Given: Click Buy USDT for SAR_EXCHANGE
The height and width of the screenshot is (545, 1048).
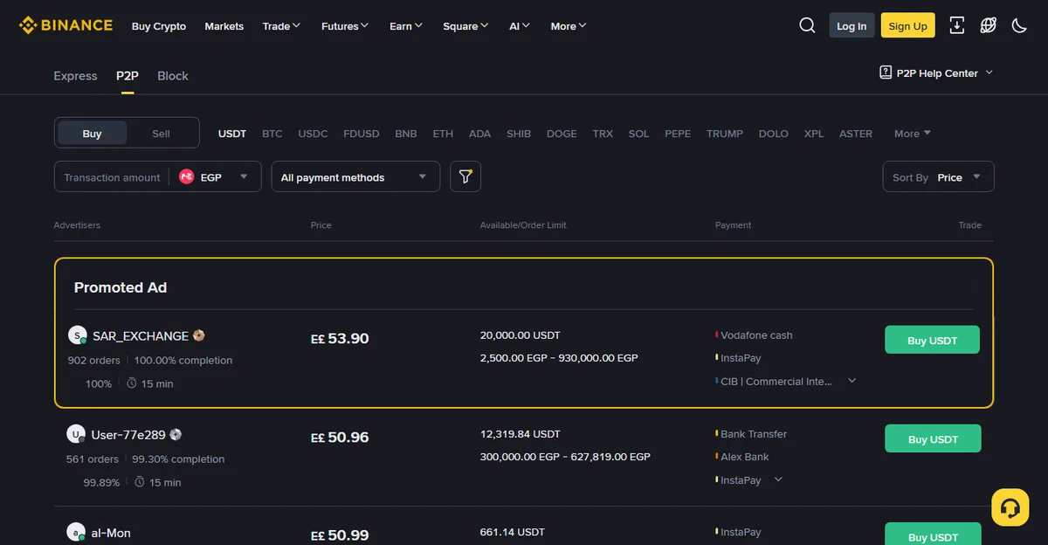Looking at the screenshot, I should point(932,340).
